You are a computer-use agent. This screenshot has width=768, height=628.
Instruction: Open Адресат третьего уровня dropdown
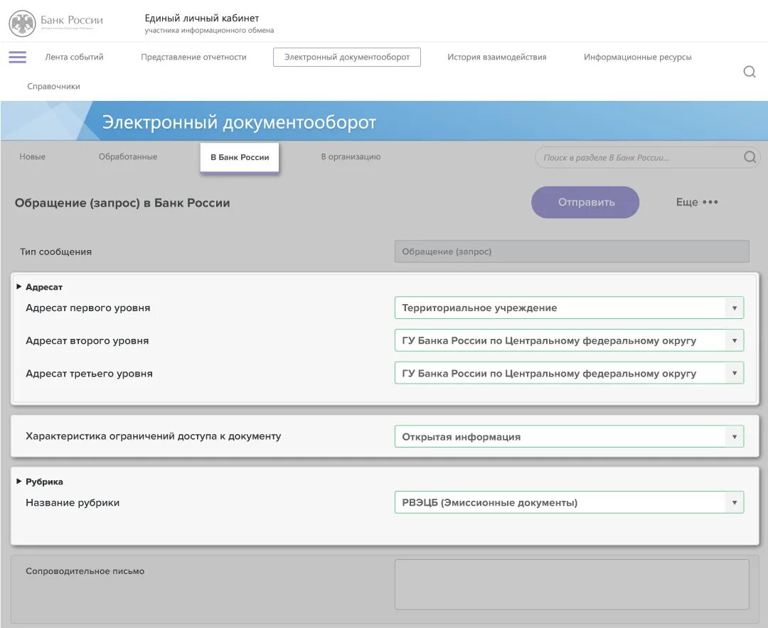569,374
